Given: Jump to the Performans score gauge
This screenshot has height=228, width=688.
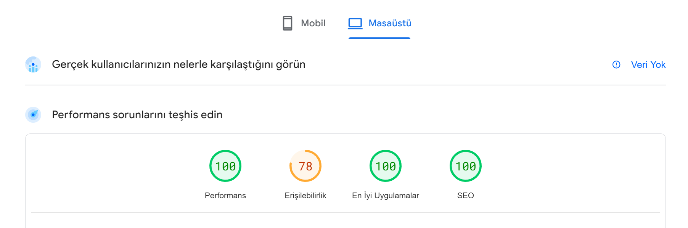Looking at the screenshot, I should pyautogui.click(x=225, y=166).
